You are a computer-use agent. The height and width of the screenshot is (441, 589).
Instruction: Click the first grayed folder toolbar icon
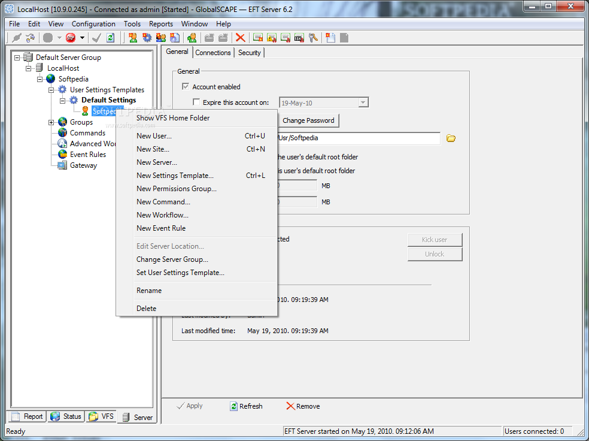point(210,38)
